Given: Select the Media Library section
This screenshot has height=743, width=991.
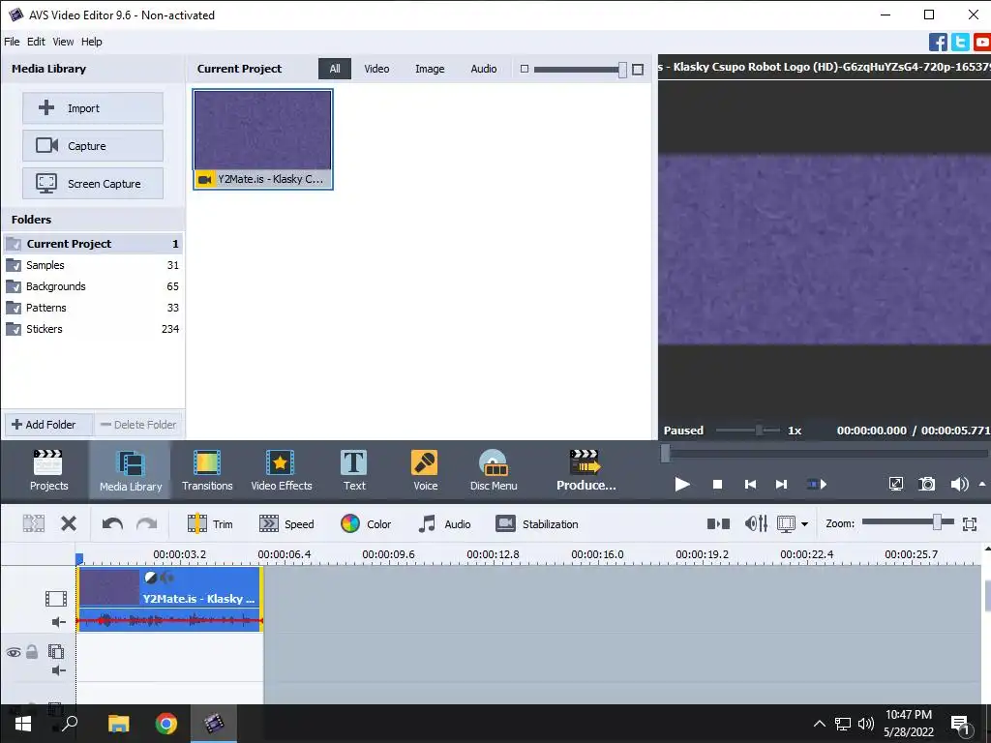Looking at the screenshot, I should click(x=131, y=470).
